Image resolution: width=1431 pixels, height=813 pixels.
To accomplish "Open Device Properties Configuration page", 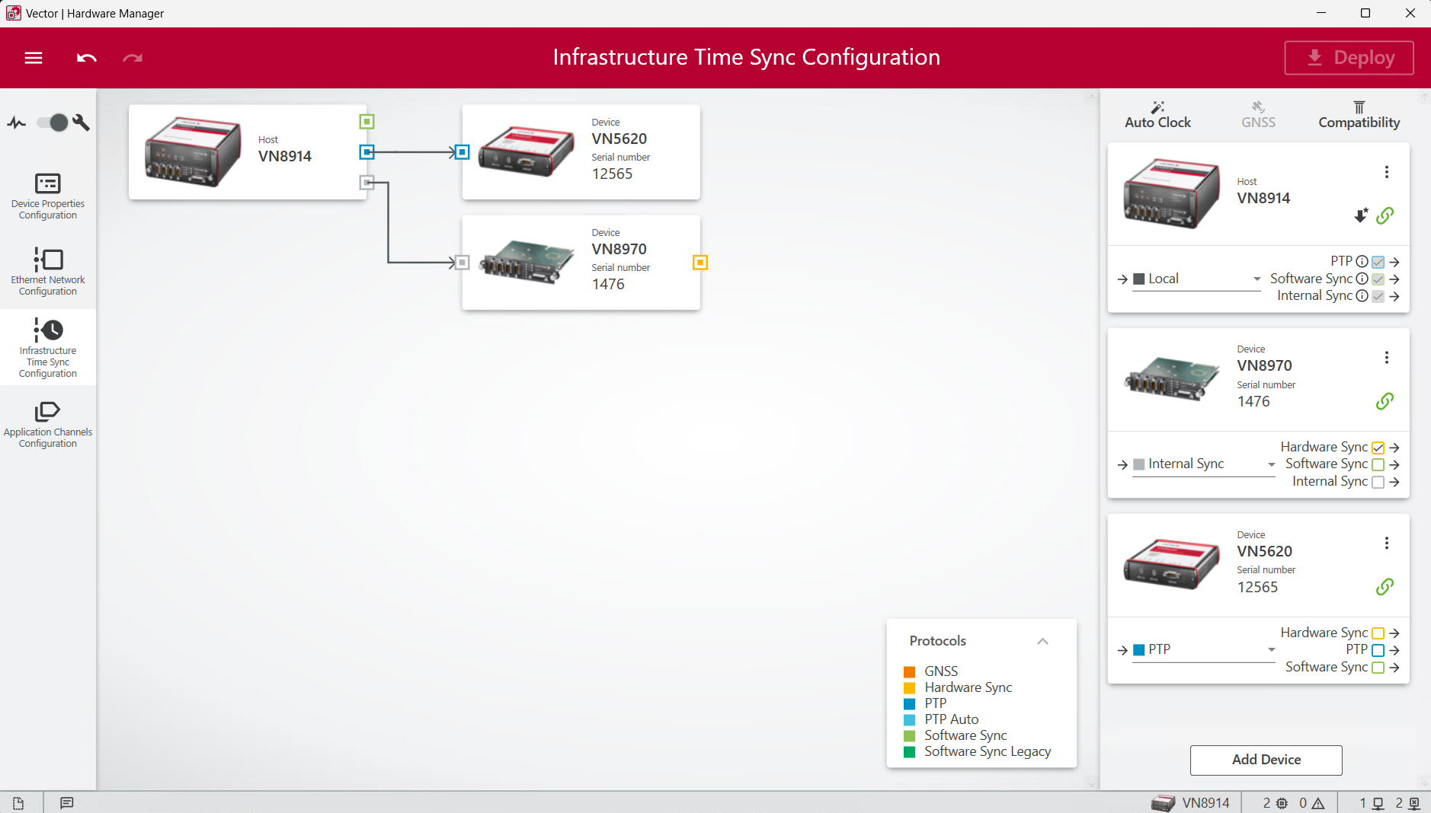I will pyautogui.click(x=48, y=196).
